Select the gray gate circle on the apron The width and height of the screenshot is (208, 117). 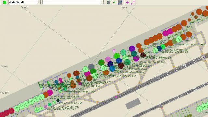coord(91,67)
